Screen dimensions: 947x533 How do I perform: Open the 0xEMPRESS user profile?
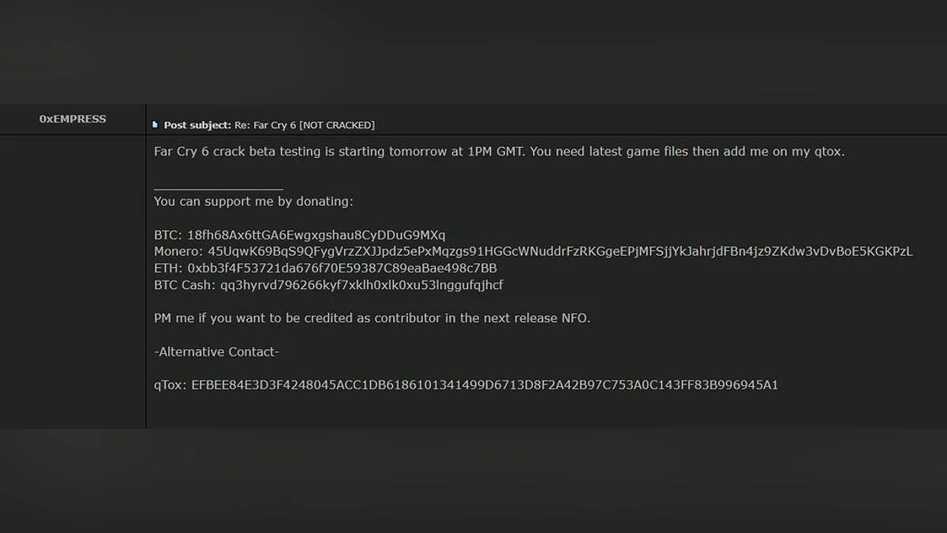[x=73, y=119]
